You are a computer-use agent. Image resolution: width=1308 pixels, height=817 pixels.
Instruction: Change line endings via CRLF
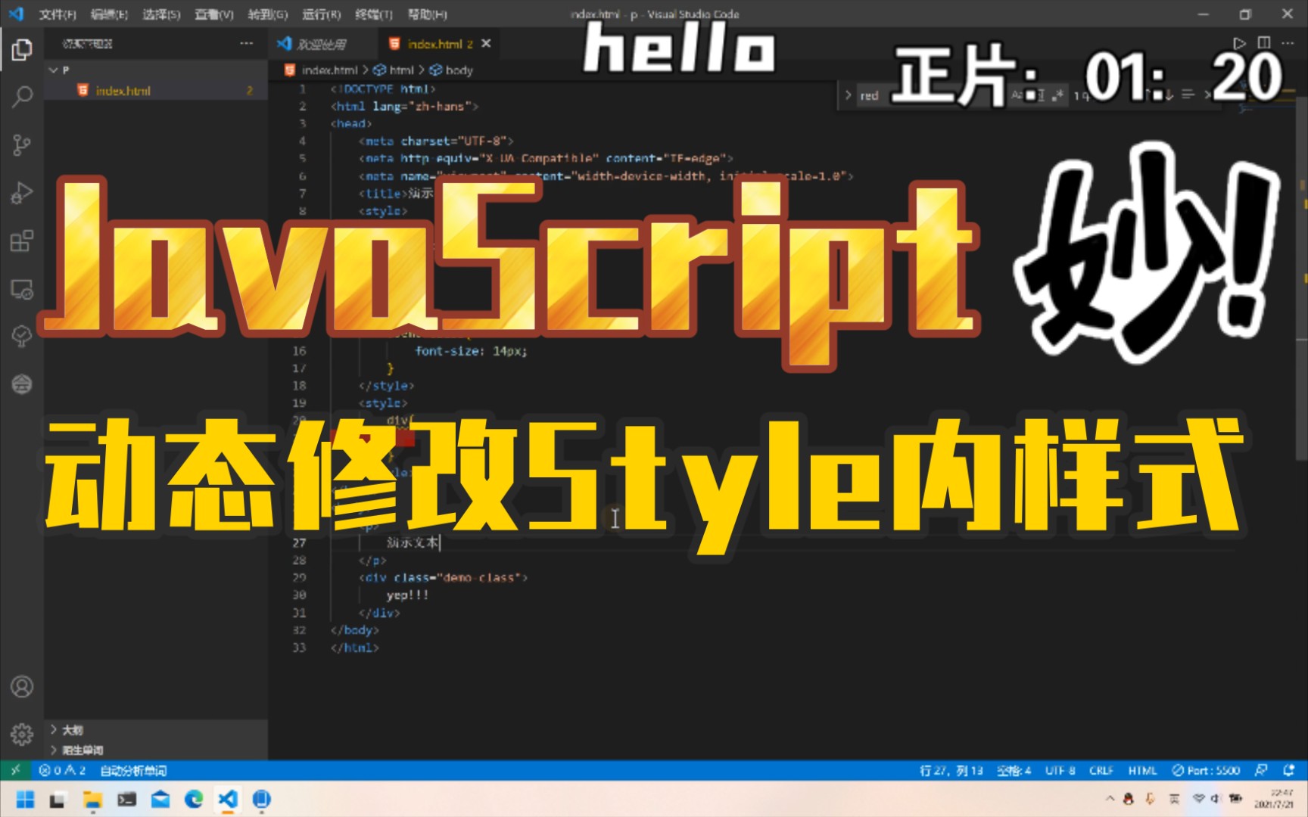coord(1101,770)
